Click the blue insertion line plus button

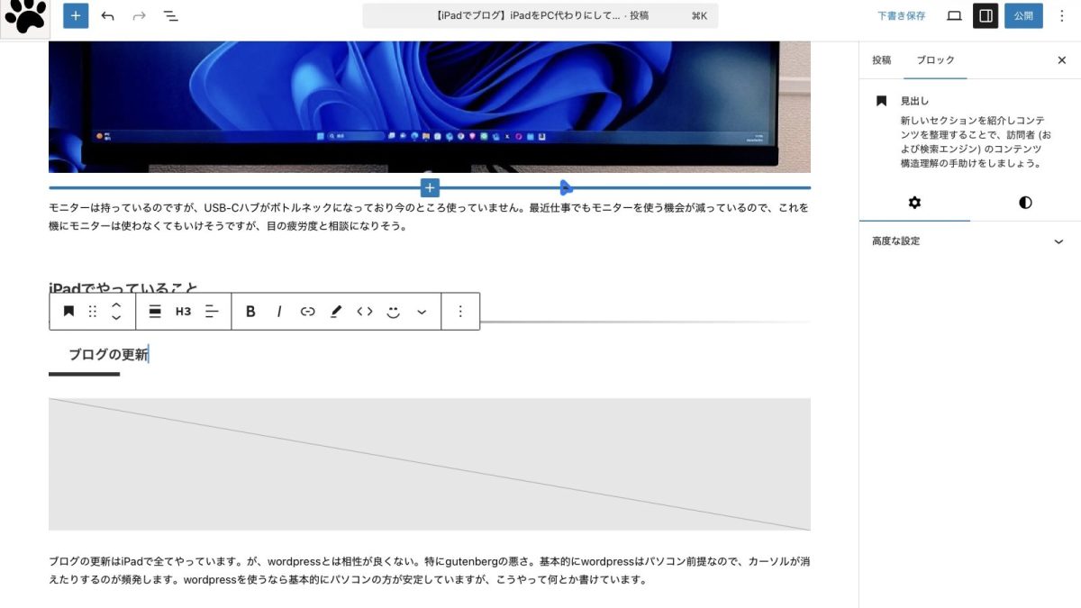click(431, 187)
